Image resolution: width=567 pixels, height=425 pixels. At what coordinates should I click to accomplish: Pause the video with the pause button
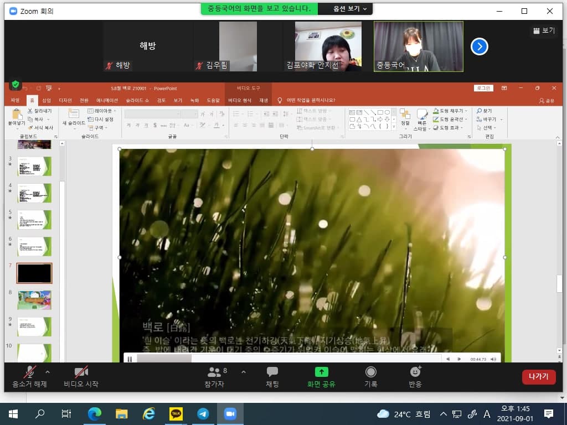click(130, 359)
